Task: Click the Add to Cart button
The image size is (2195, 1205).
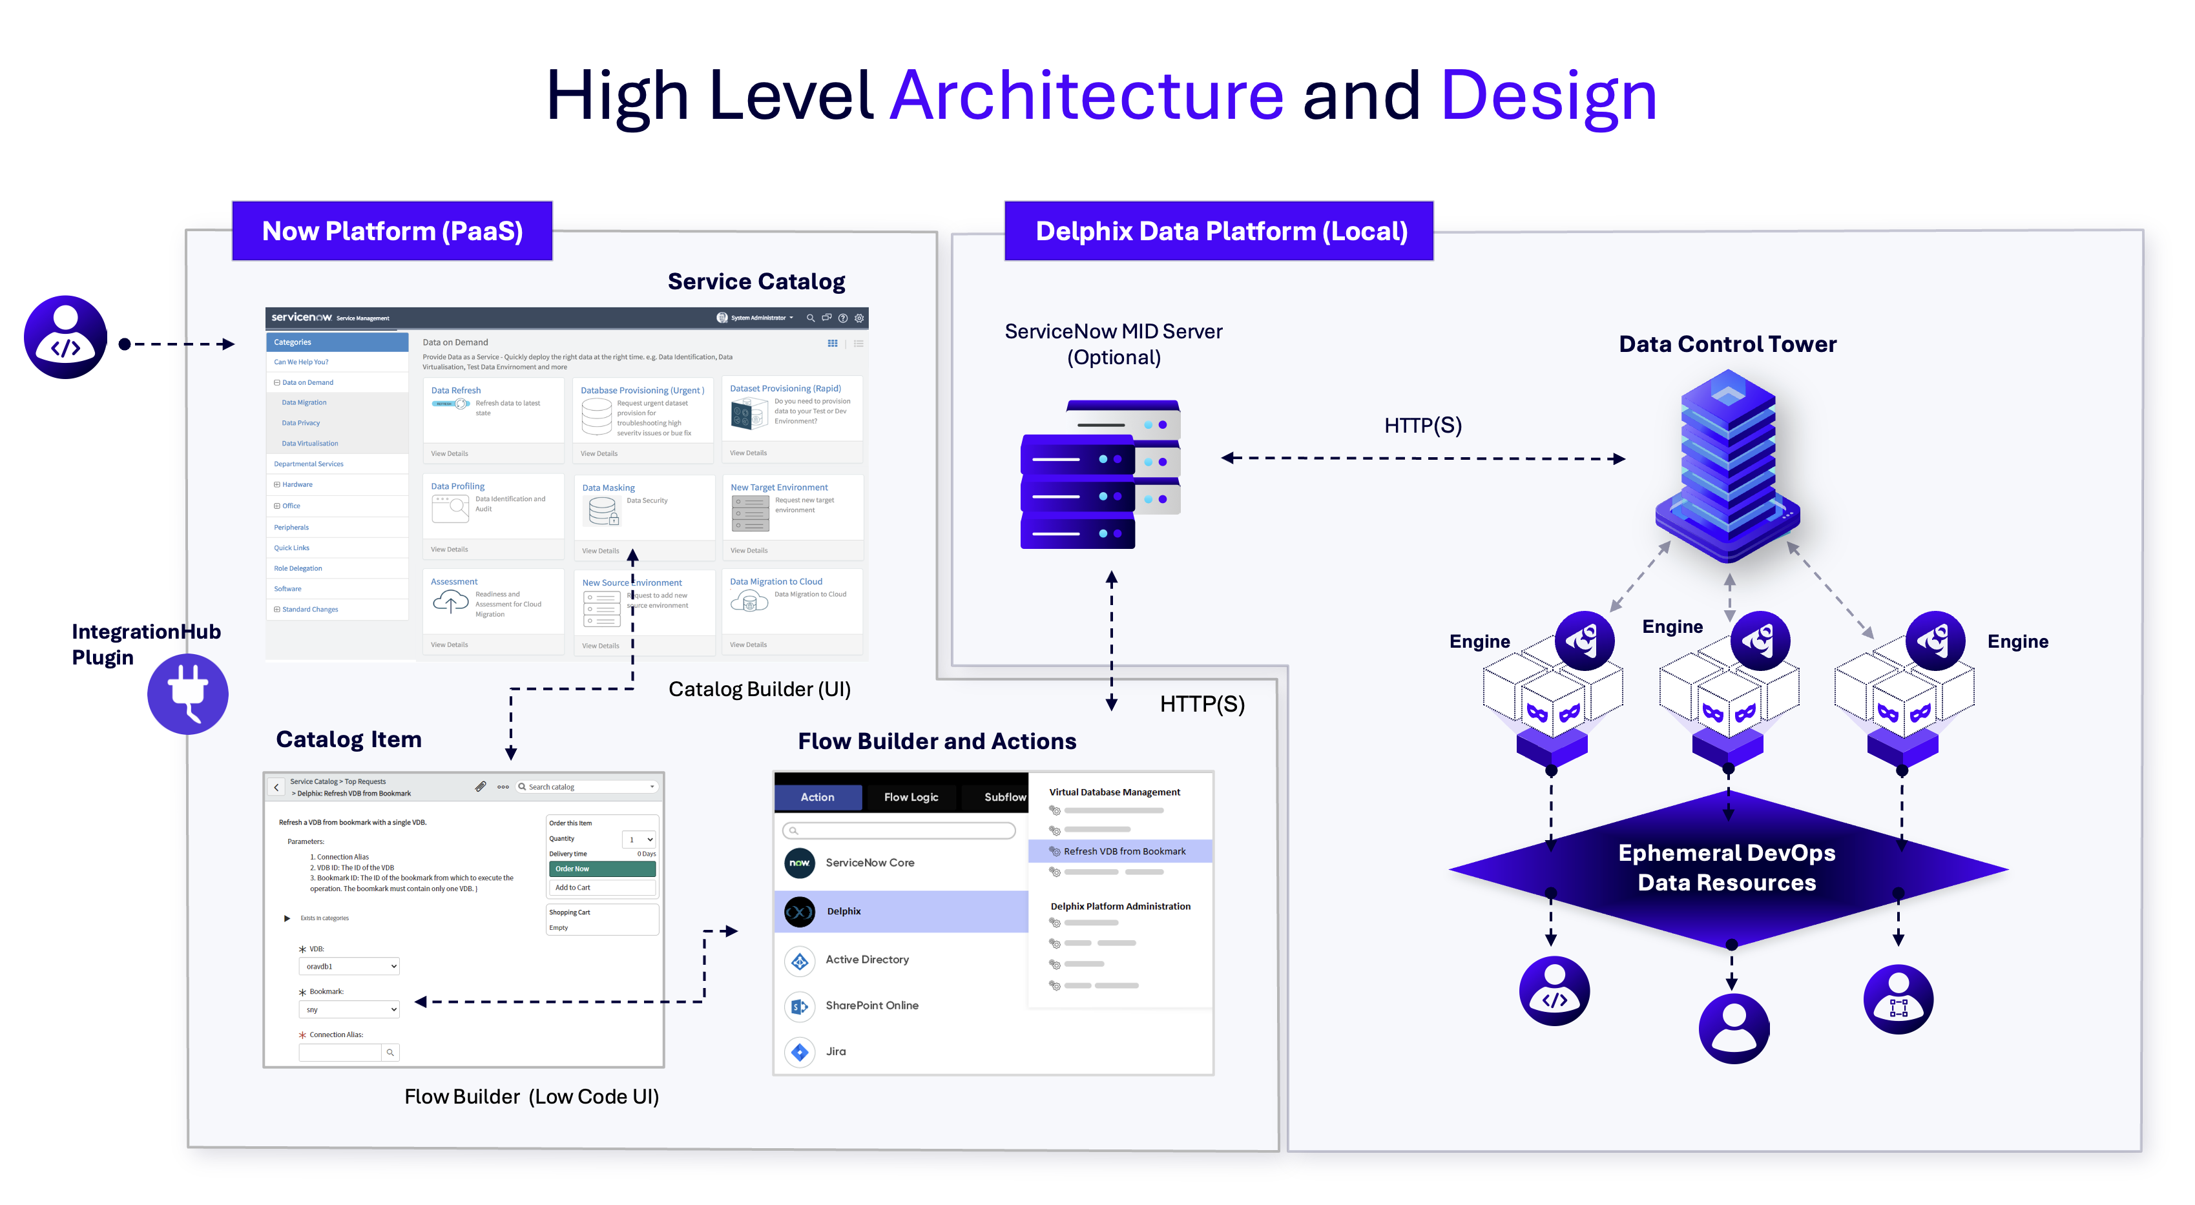Action: (x=601, y=887)
